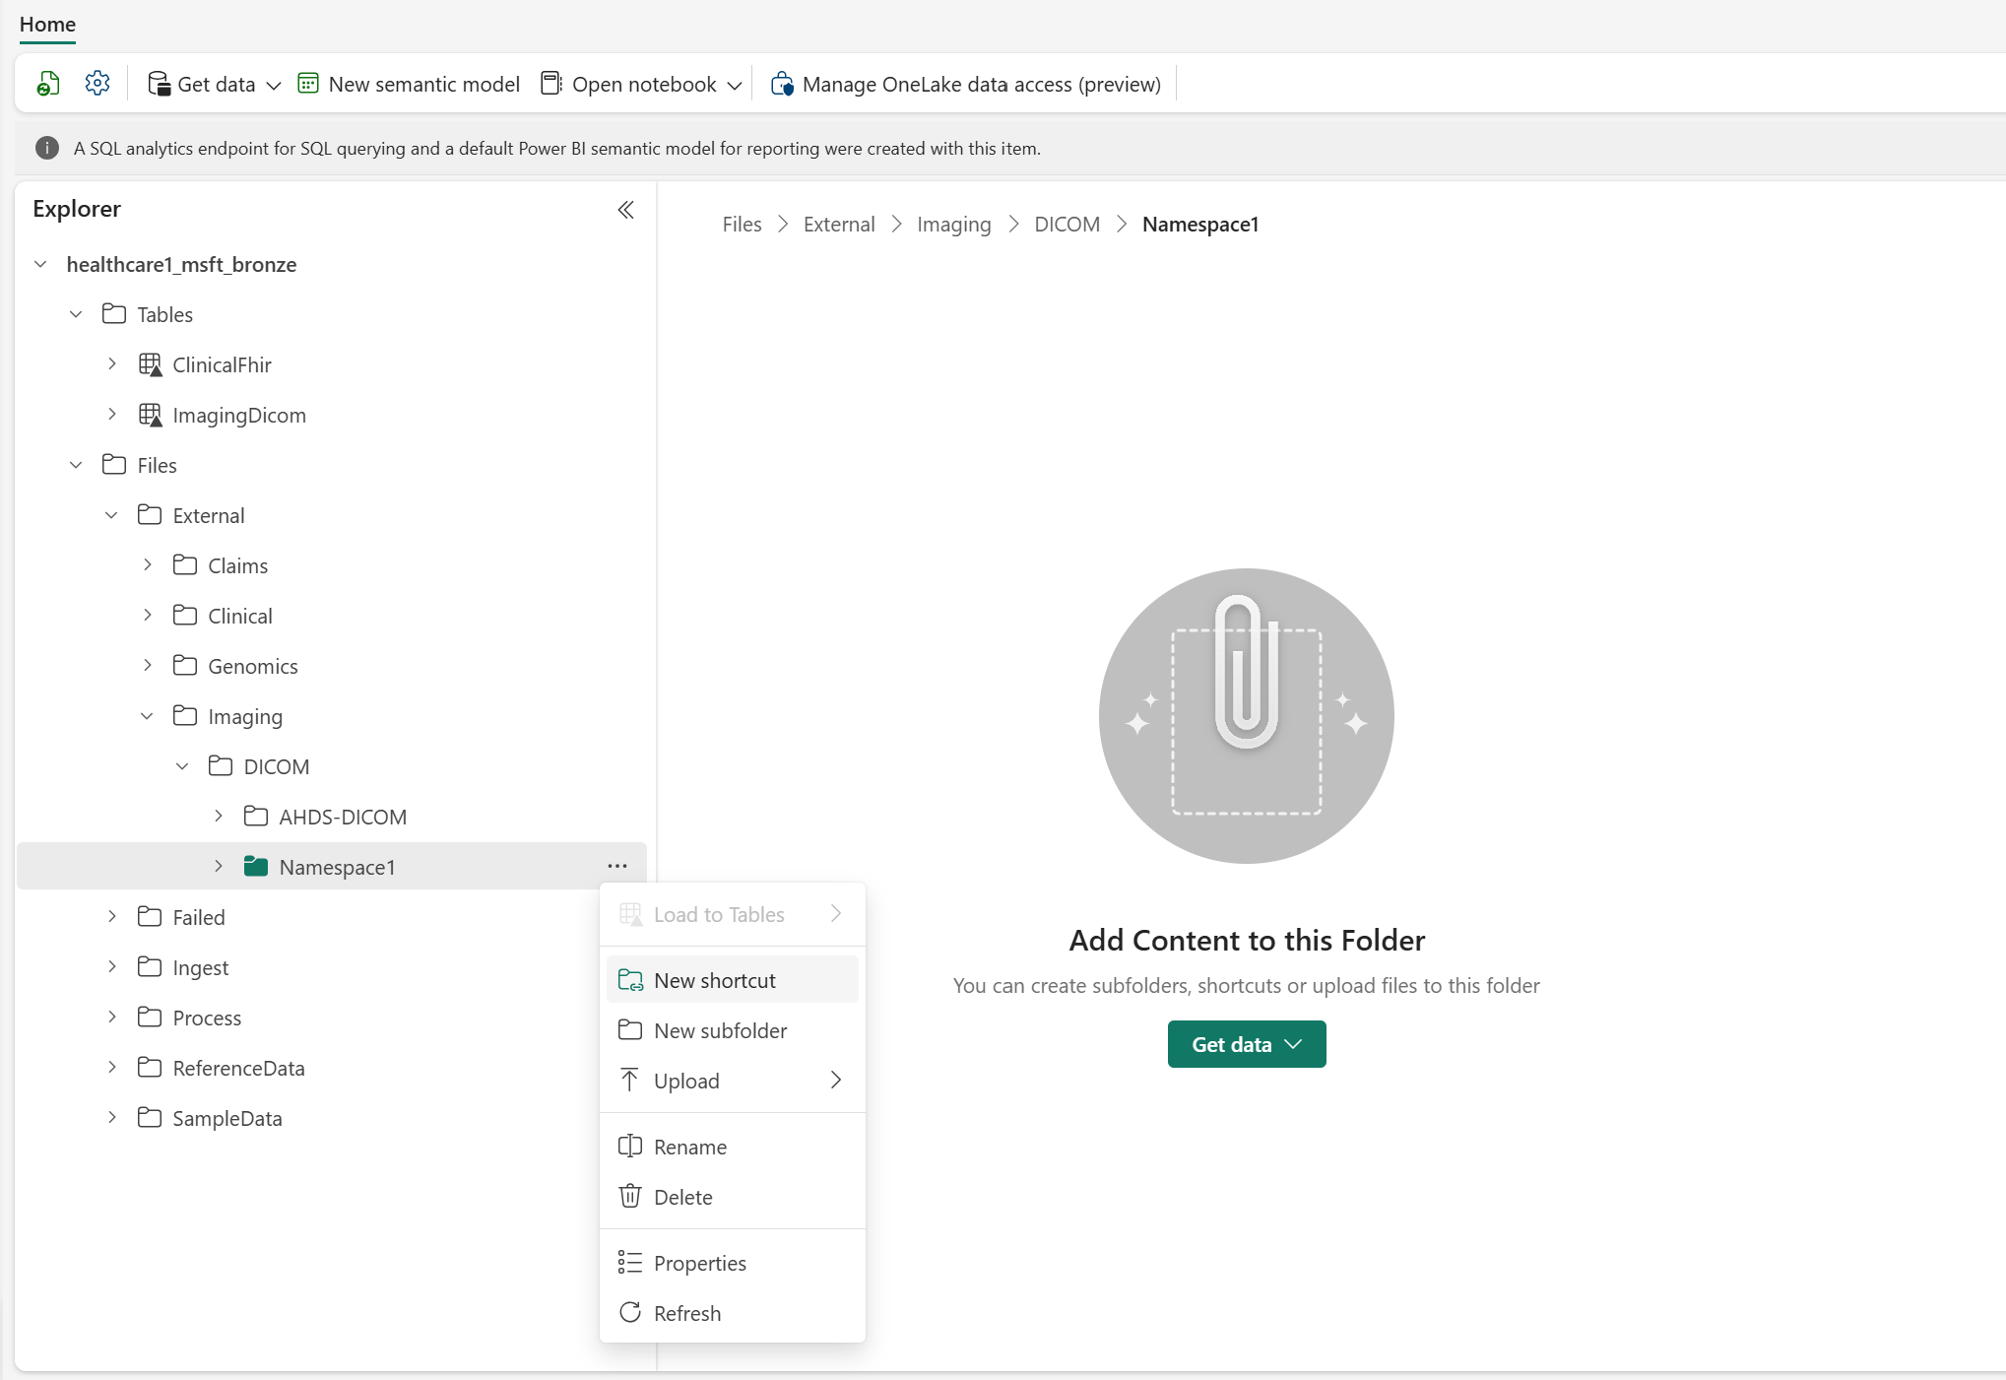Viewport: 2006px width, 1380px height.
Task: Click the green Get data button
Action: (x=1247, y=1044)
